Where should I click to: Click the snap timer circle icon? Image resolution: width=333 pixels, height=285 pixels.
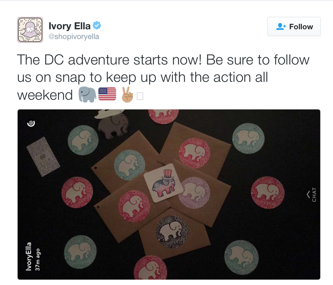coord(31,124)
